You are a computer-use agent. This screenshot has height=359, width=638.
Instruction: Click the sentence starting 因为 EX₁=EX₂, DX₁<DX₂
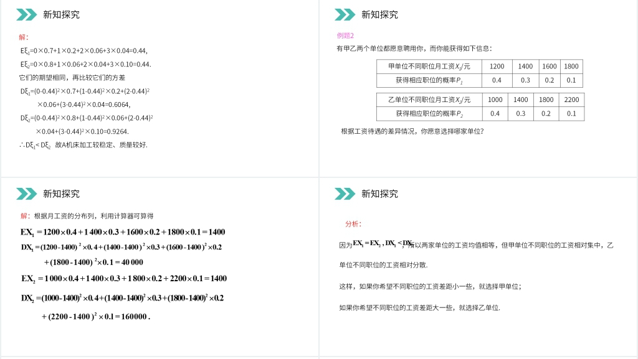point(476,245)
